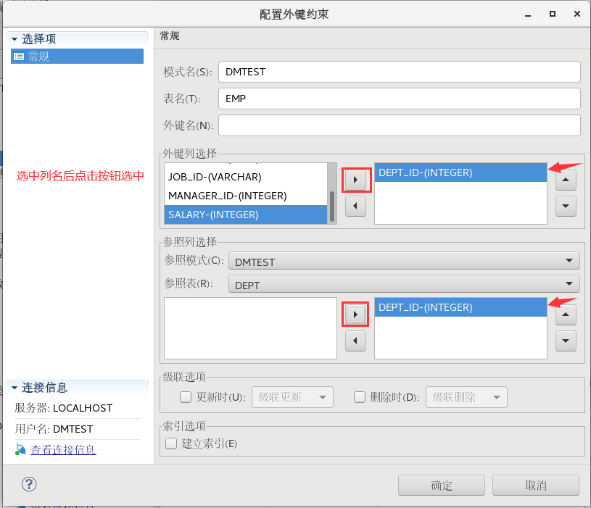Click the right arrow in 参照列选择 section

tap(355, 314)
